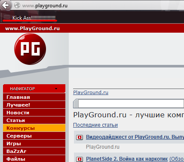Image resolution: width=184 pixels, height=162 pixels.
Task: Click the video icon beside Видеодайджест
Action: click(80, 138)
